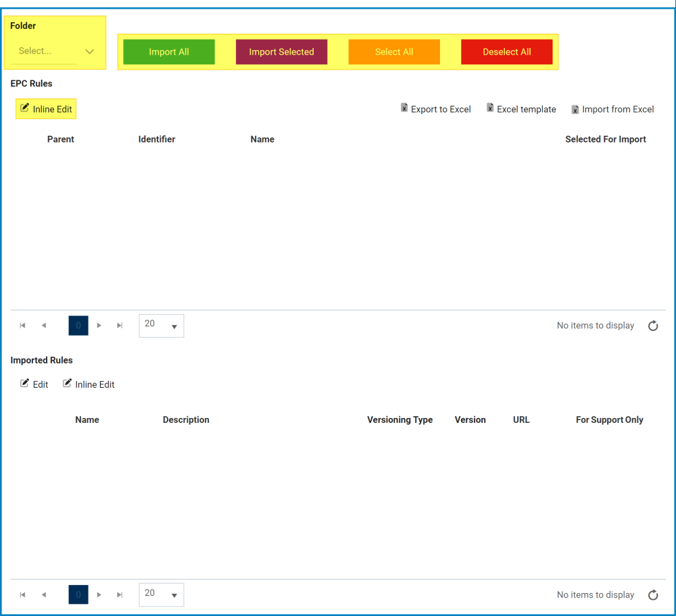
Task: Click next page arrow in EPC Rules pager
Action: [x=99, y=326]
